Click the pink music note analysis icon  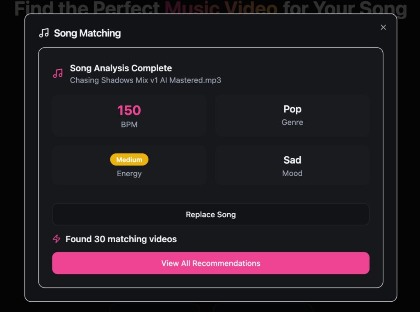pyautogui.click(x=58, y=73)
